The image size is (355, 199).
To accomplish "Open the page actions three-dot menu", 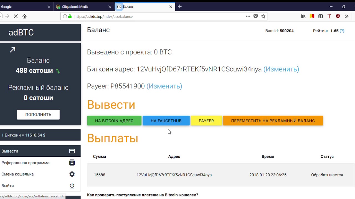I will [248, 16].
